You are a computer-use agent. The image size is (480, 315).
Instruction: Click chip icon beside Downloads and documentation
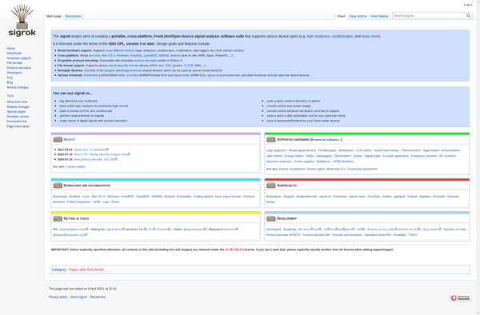pos(58,185)
